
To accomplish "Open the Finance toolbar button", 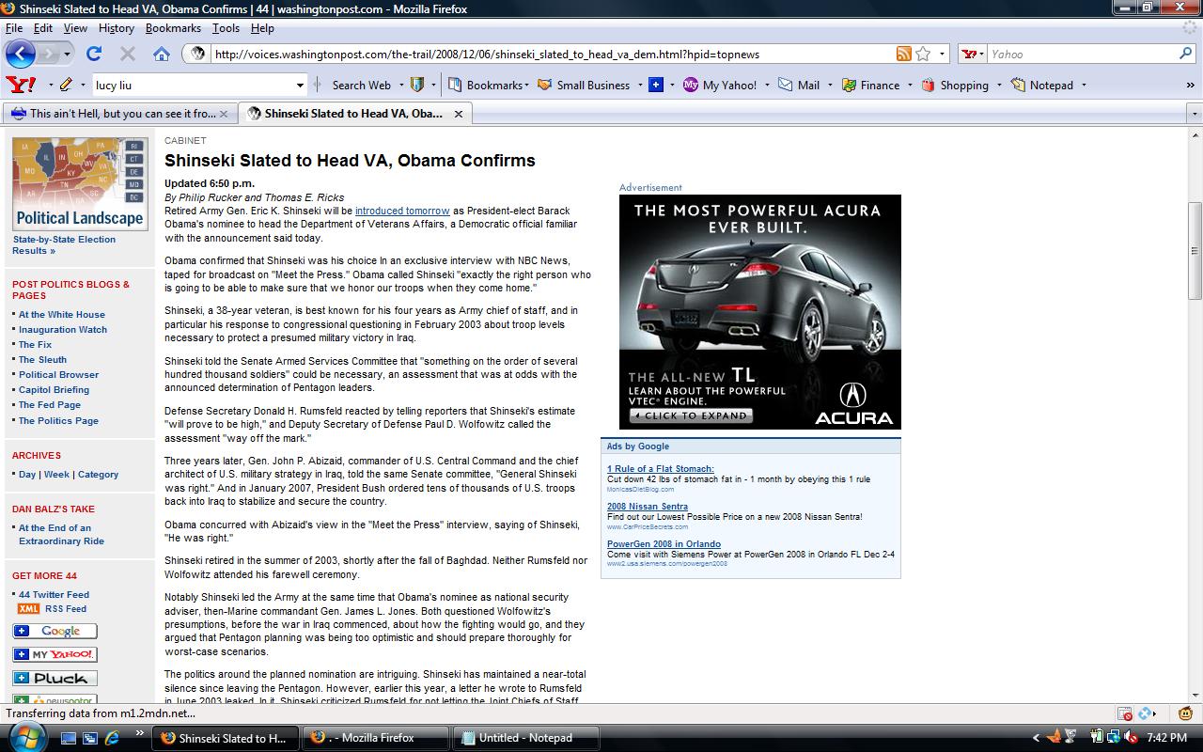I will click(871, 85).
